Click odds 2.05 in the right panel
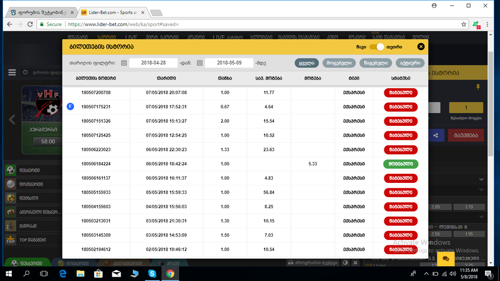The image size is (500, 281). click(436, 207)
